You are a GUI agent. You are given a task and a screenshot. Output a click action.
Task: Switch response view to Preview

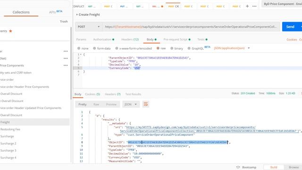111,104
